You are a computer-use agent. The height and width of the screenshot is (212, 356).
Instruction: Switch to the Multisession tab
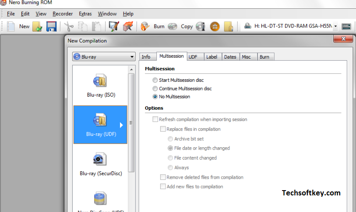click(172, 56)
